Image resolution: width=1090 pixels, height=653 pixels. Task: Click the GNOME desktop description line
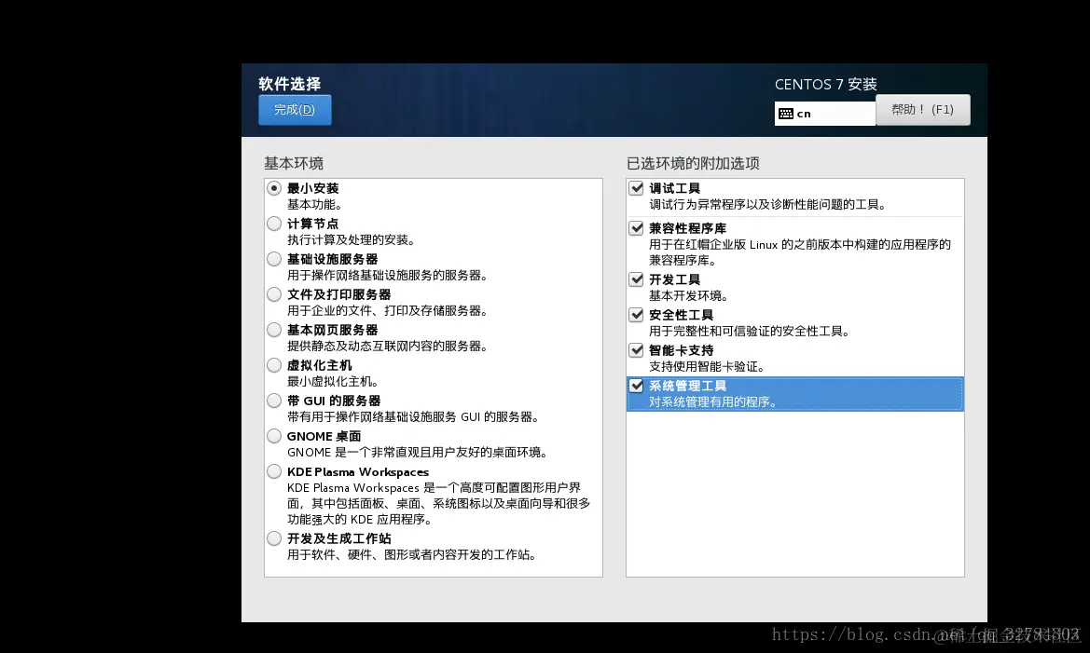click(418, 452)
